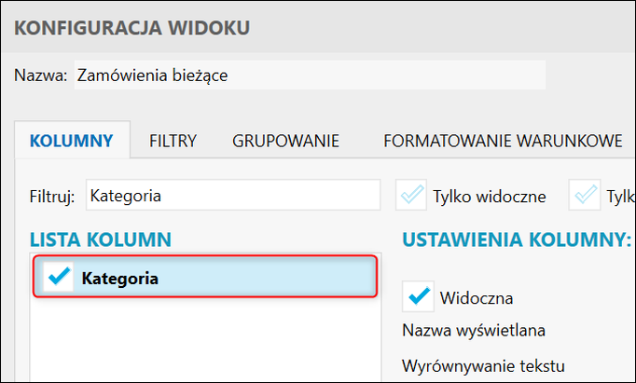
Task: Click the KONFIGURACJA WIDOKU window title
Action: (x=131, y=28)
